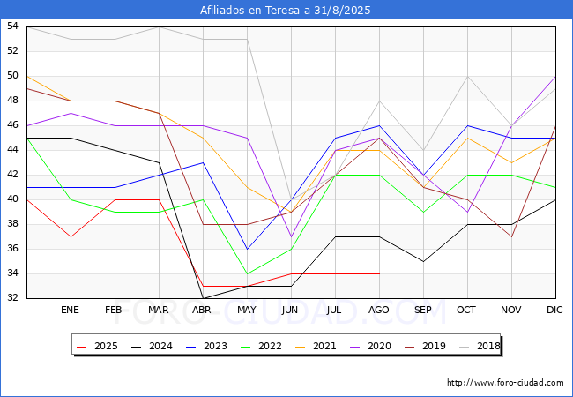Screen dimensions: 573x397
Task: Select the 2018 legend label
Action: tap(488, 346)
